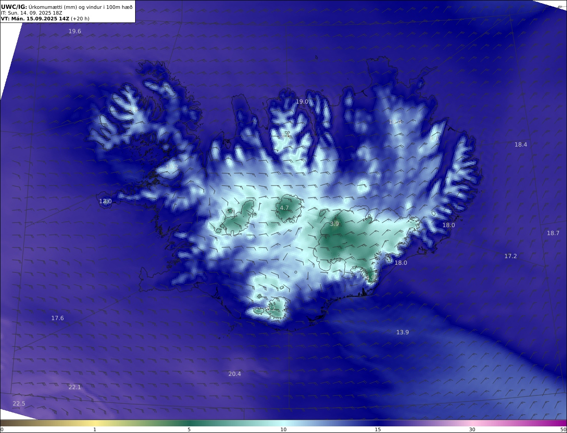The height and width of the screenshot is (433, 567).
Task: Click the color scale bar legend
Action: pos(283,423)
